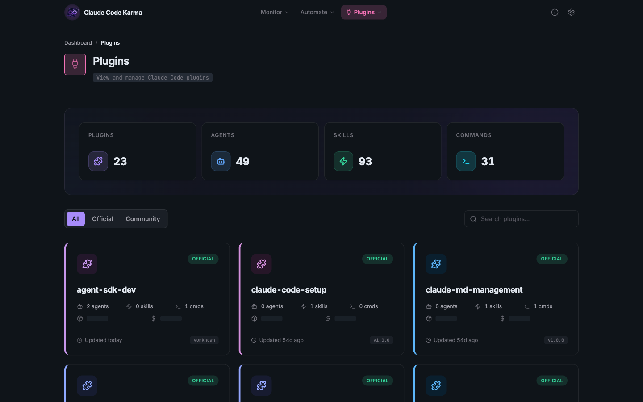Focus the Search plugins input field
The image size is (643, 402).
pos(522,219)
